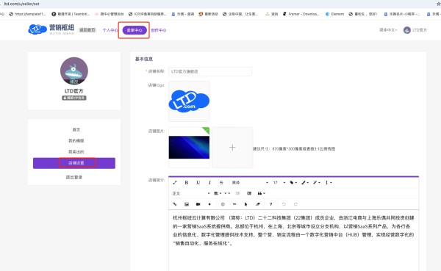Open the Element bookmark in bookmarks bar

click(334, 14)
